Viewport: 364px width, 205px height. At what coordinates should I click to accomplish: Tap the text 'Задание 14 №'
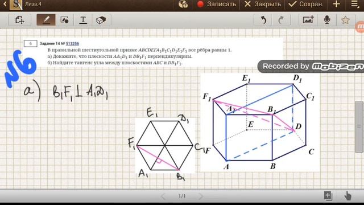[52, 43]
